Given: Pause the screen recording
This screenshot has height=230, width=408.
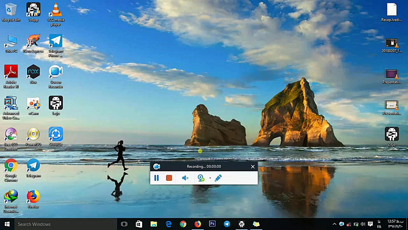Looking at the screenshot, I should click(157, 178).
